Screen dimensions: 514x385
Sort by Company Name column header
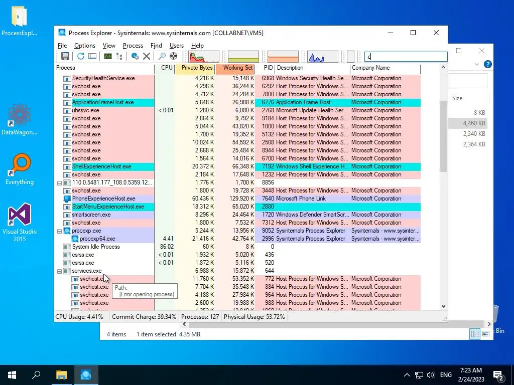click(x=385, y=68)
